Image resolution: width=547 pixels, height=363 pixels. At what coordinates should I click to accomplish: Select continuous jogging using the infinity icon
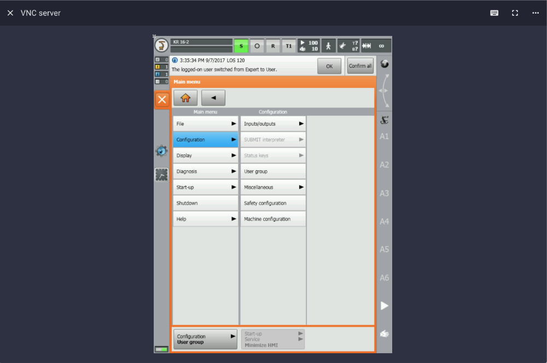[381, 45]
